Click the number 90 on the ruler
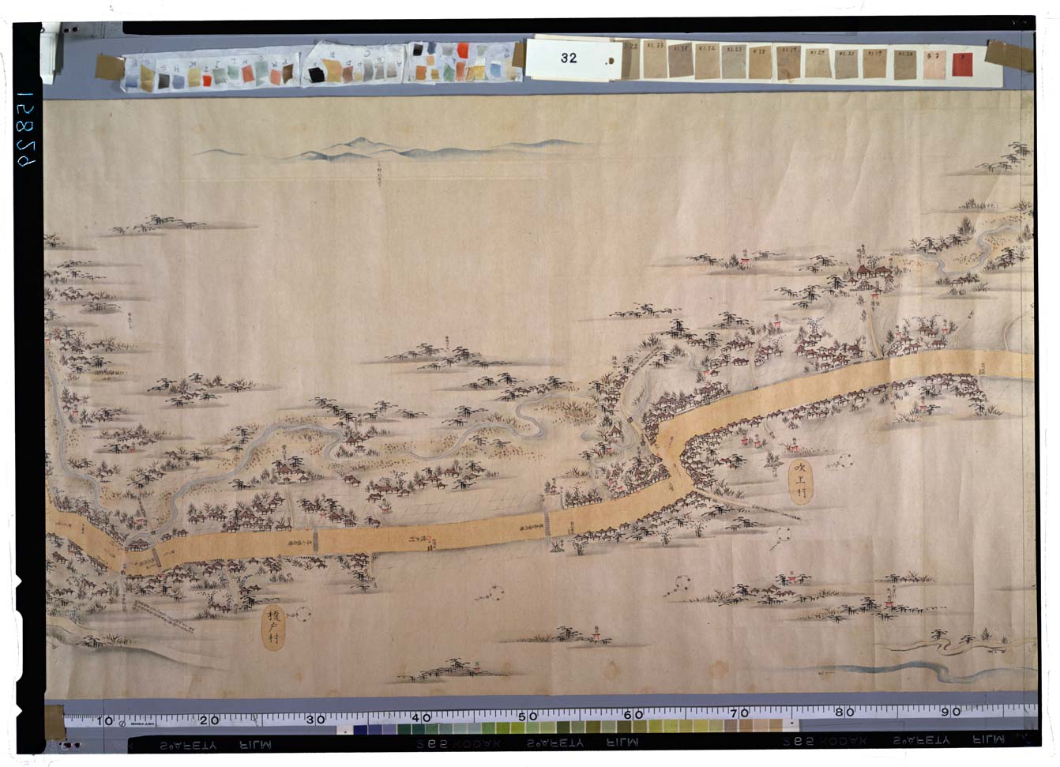Image resolution: width=1060 pixels, height=767 pixels. (x=950, y=712)
